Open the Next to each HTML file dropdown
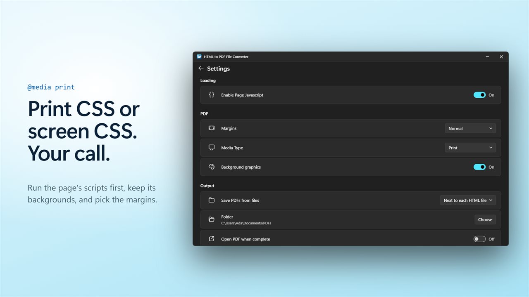Viewport: 529px width, 297px height. pyautogui.click(x=468, y=200)
